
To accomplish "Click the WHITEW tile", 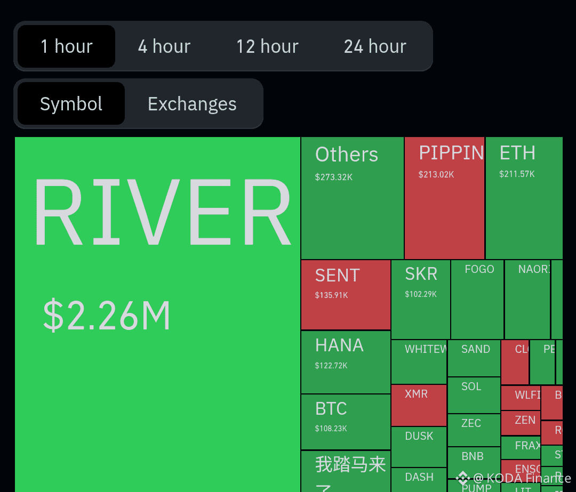I will [x=419, y=362].
